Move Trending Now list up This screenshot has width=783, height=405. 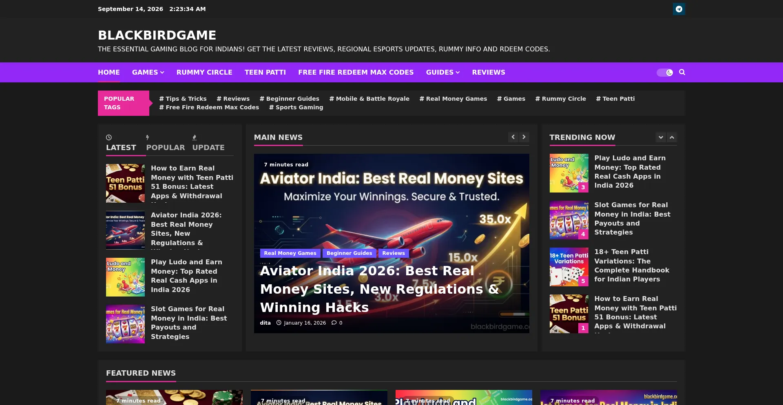coord(672,137)
